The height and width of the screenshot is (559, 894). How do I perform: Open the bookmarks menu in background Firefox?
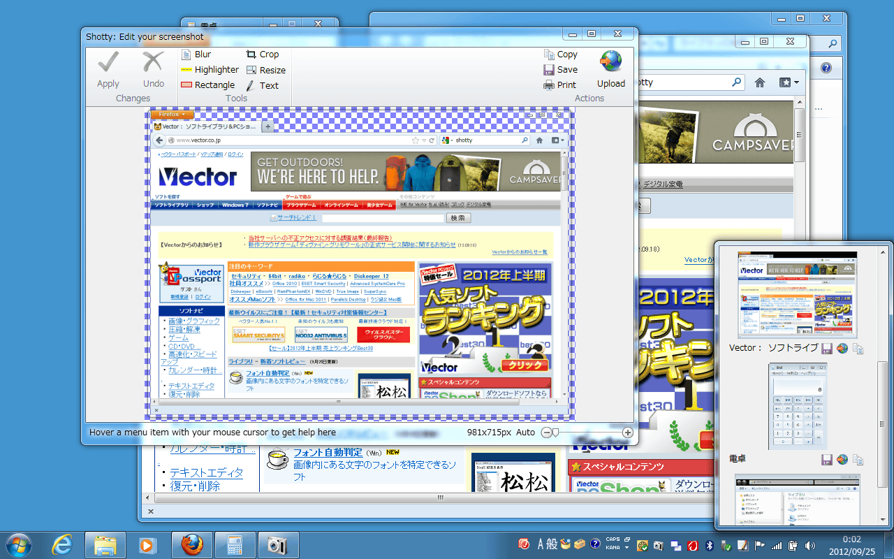pos(789,82)
